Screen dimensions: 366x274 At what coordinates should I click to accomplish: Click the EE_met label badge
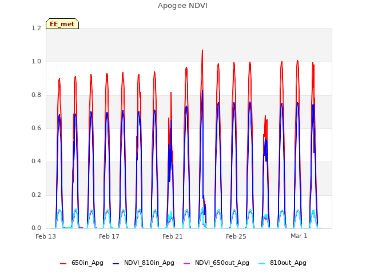coord(62,24)
